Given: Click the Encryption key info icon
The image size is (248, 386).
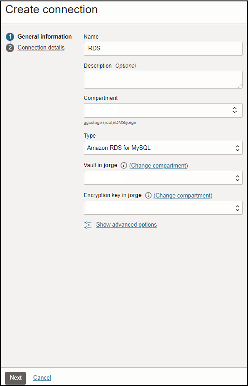Looking at the screenshot, I should pos(148,195).
